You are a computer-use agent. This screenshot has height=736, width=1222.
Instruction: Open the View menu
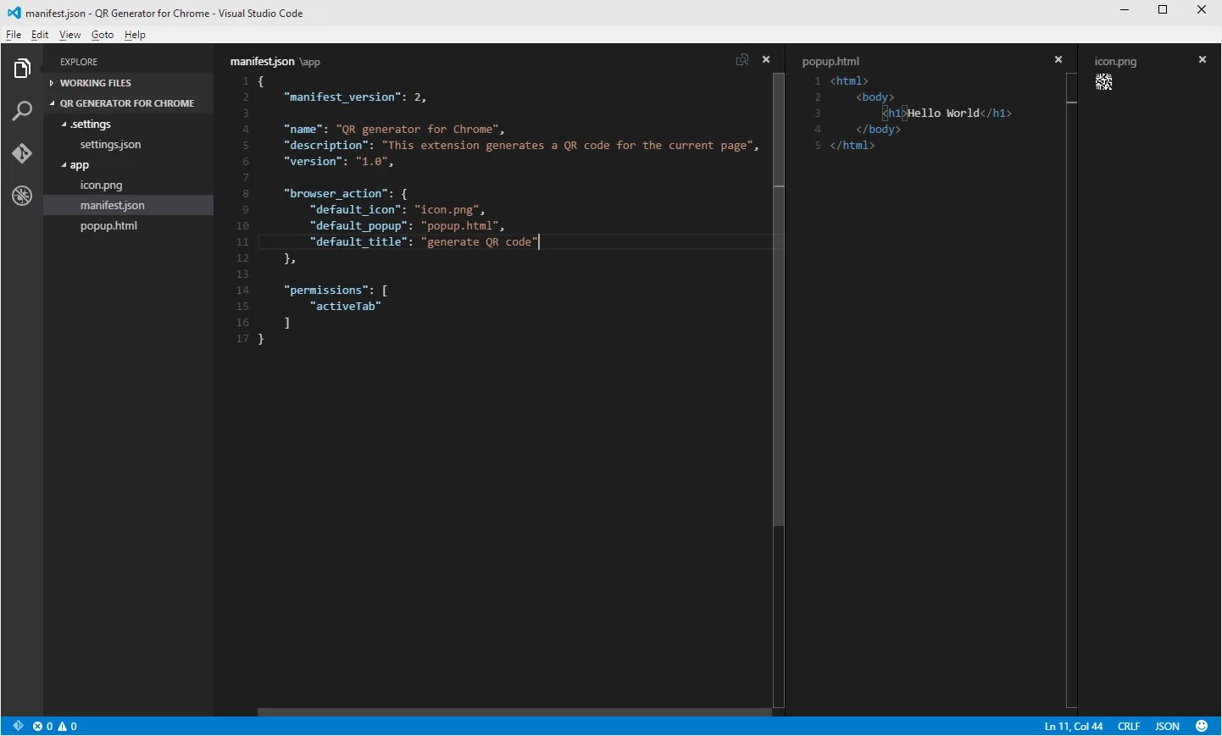pos(69,35)
